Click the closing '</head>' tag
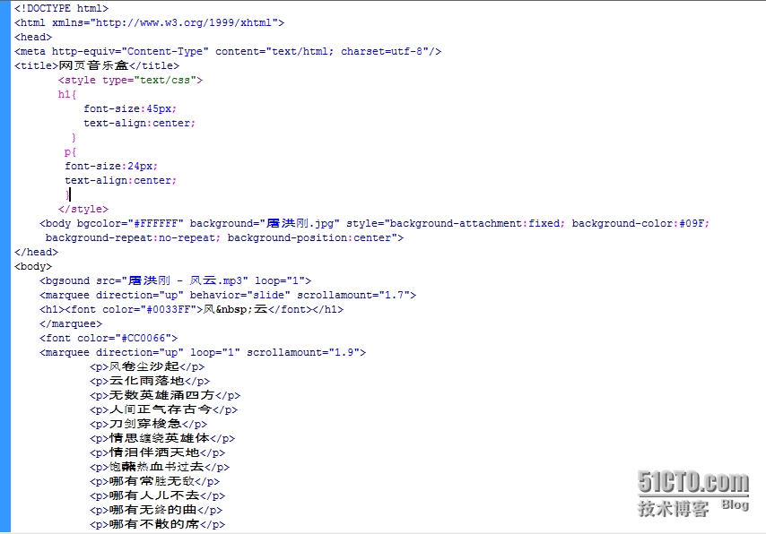The height and width of the screenshot is (534, 766). 36,252
